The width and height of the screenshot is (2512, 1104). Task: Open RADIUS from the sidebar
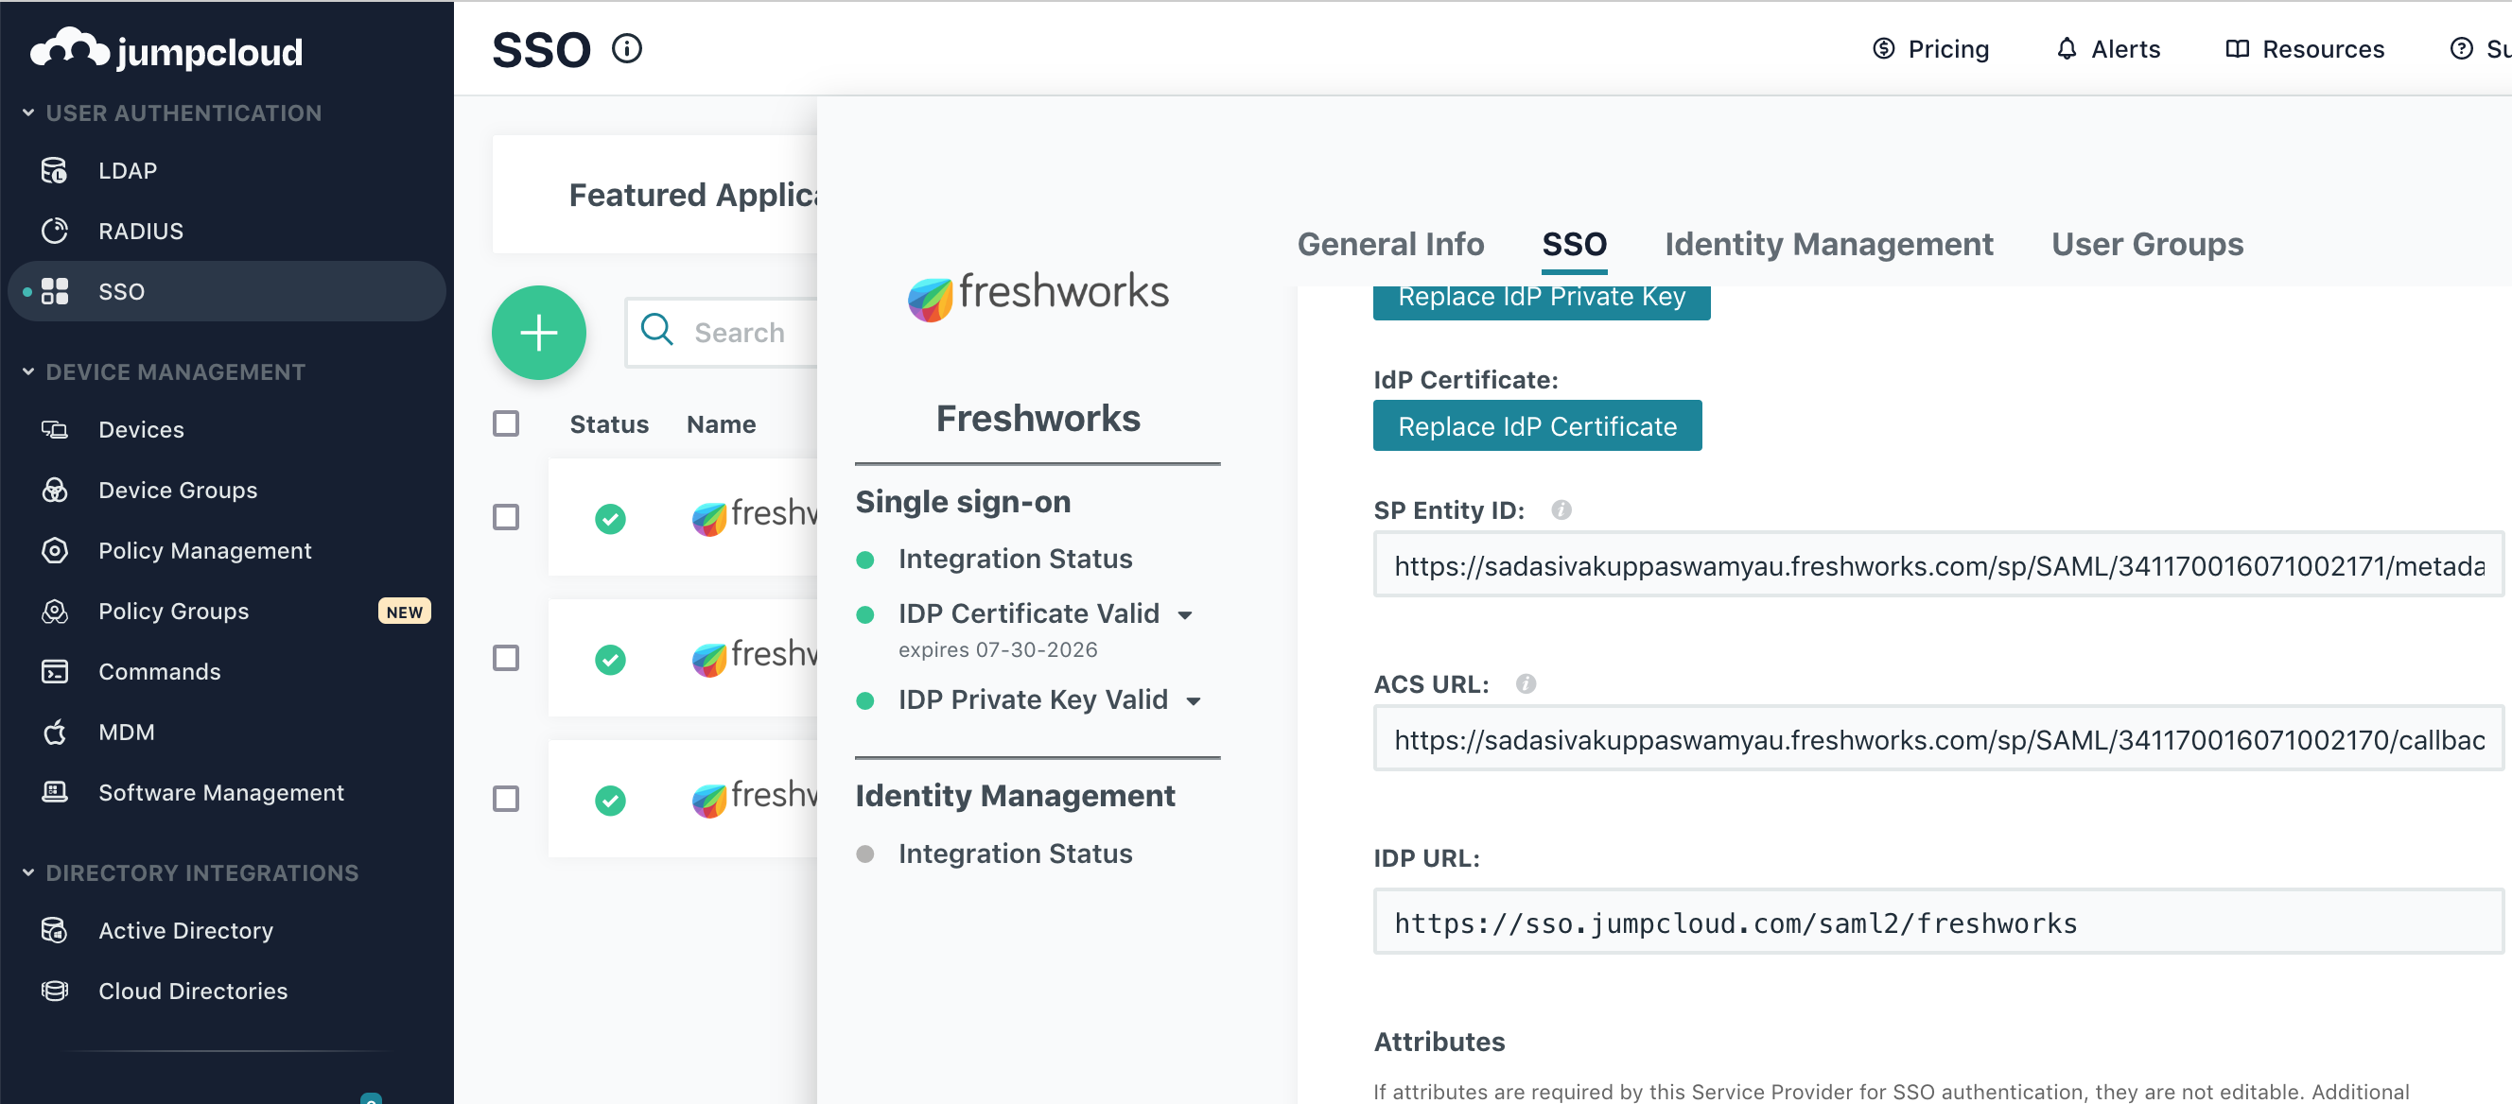pyautogui.click(x=140, y=231)
